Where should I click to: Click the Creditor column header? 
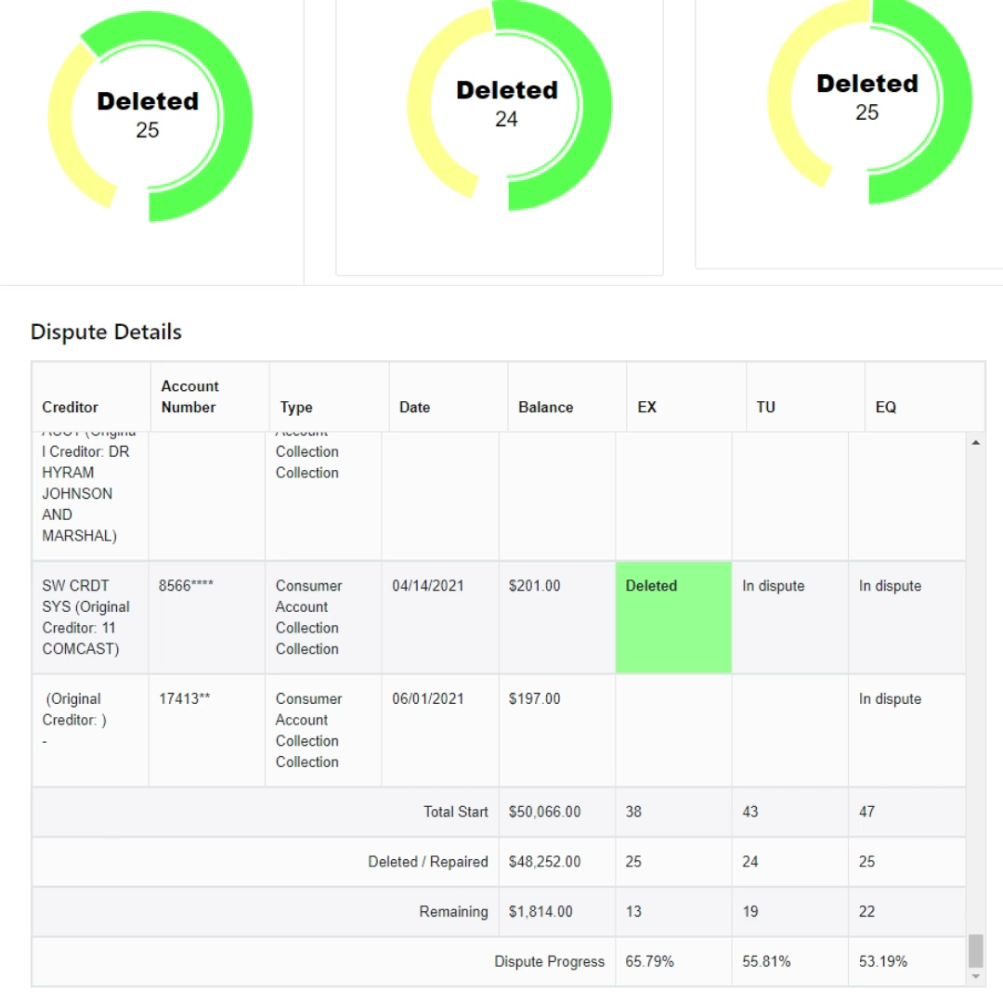click(x=71, y=407)
